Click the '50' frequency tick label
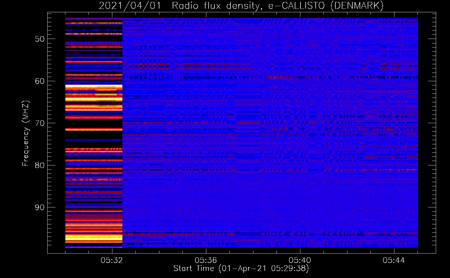Viewport: 450px width, 278px height. coord(40,39)
